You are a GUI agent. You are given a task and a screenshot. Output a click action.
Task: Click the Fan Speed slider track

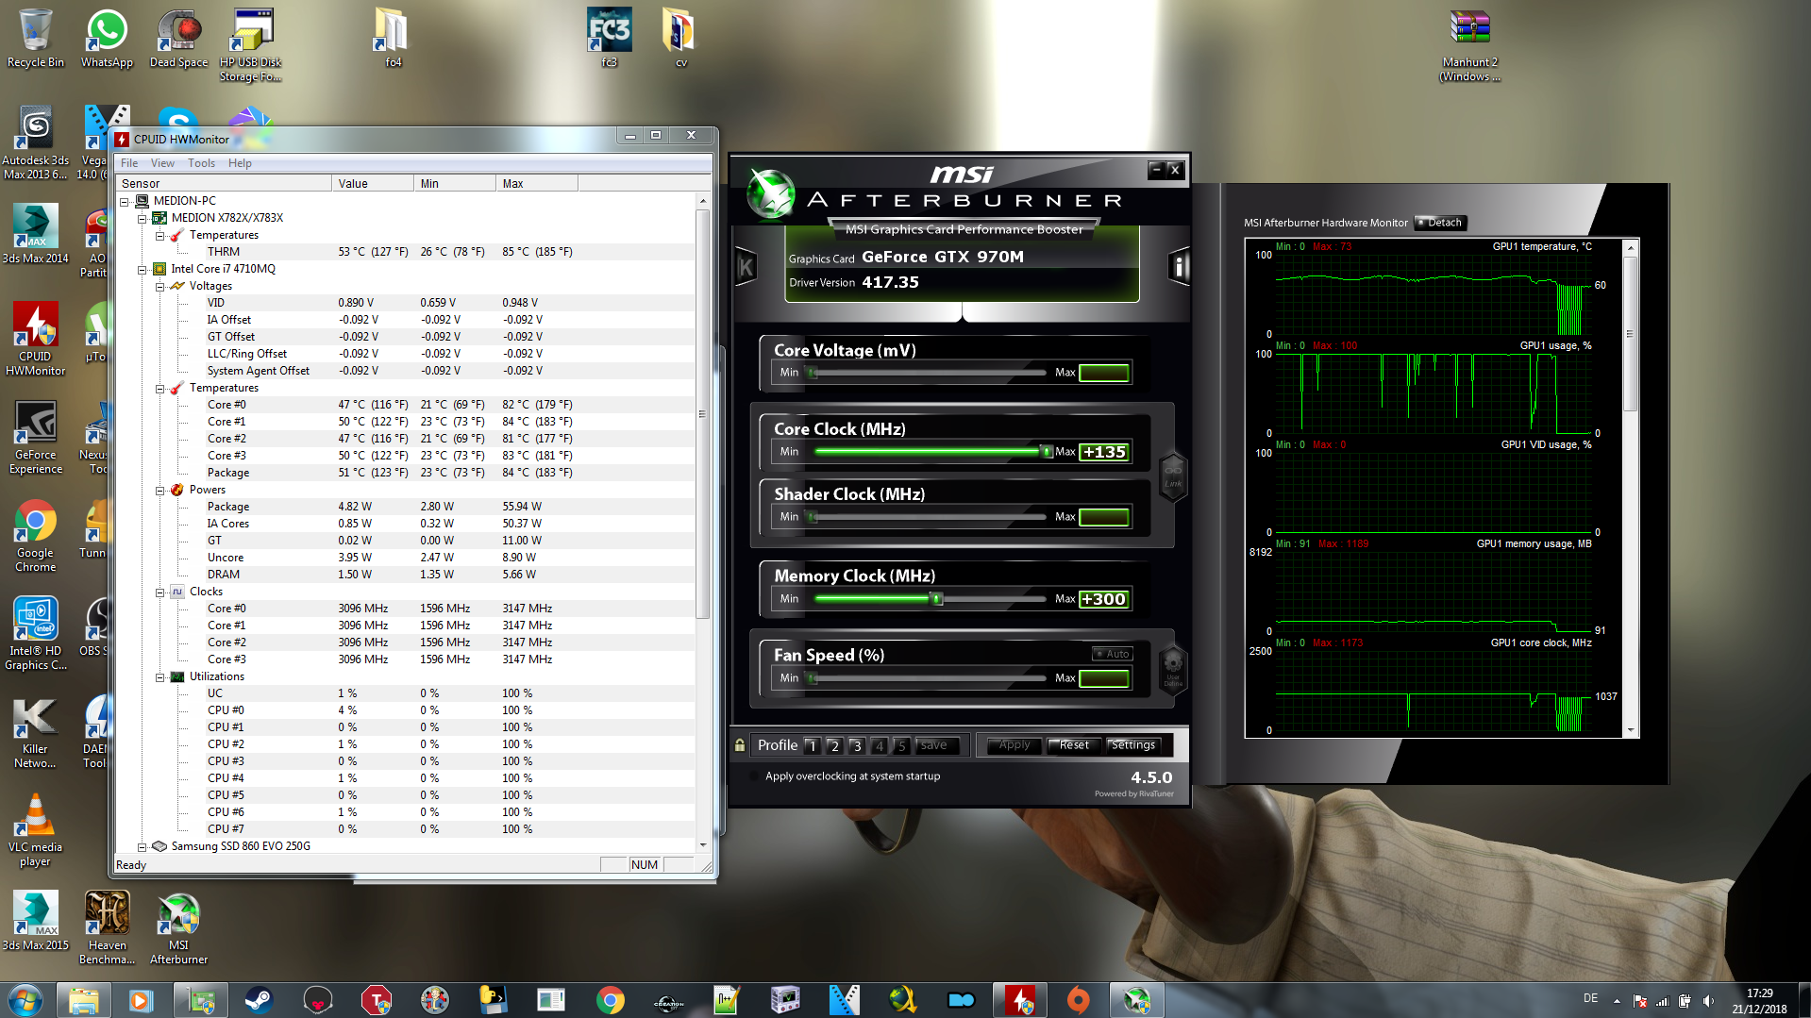(x=928, y=678)
